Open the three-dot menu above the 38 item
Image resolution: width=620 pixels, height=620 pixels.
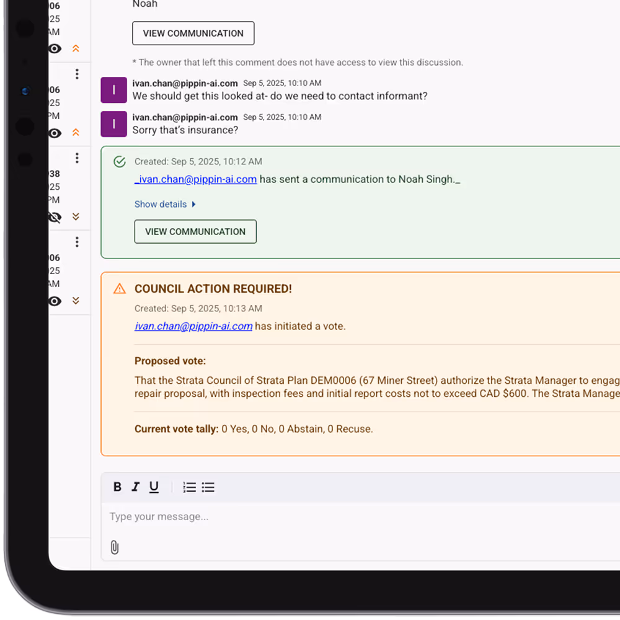point(77,157)
